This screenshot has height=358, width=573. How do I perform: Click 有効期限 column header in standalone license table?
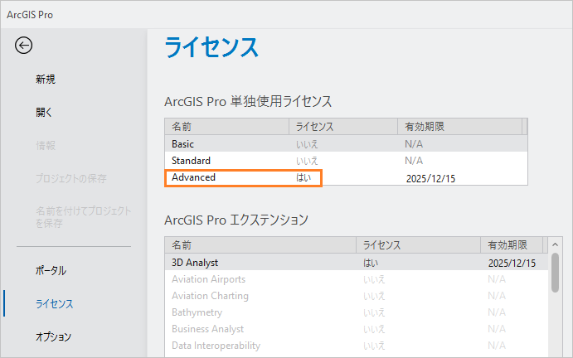click(459, 127)
